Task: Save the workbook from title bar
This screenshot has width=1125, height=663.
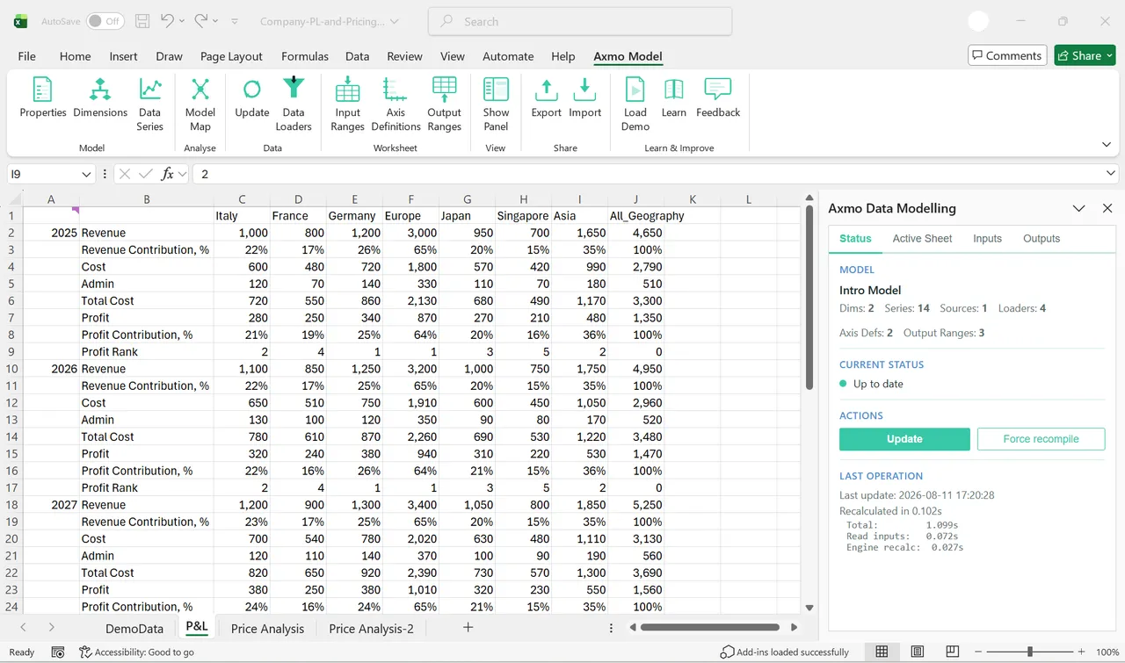Action: (143, 21)
